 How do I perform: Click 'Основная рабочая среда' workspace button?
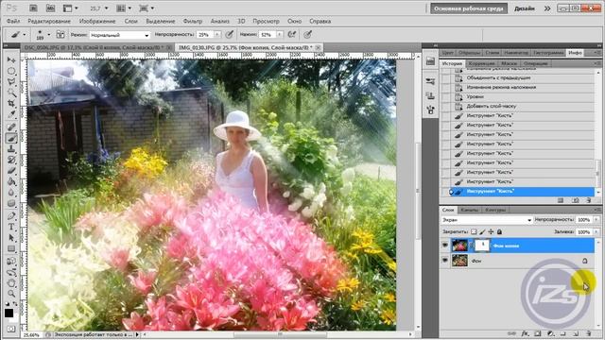(x=469, y=8)
